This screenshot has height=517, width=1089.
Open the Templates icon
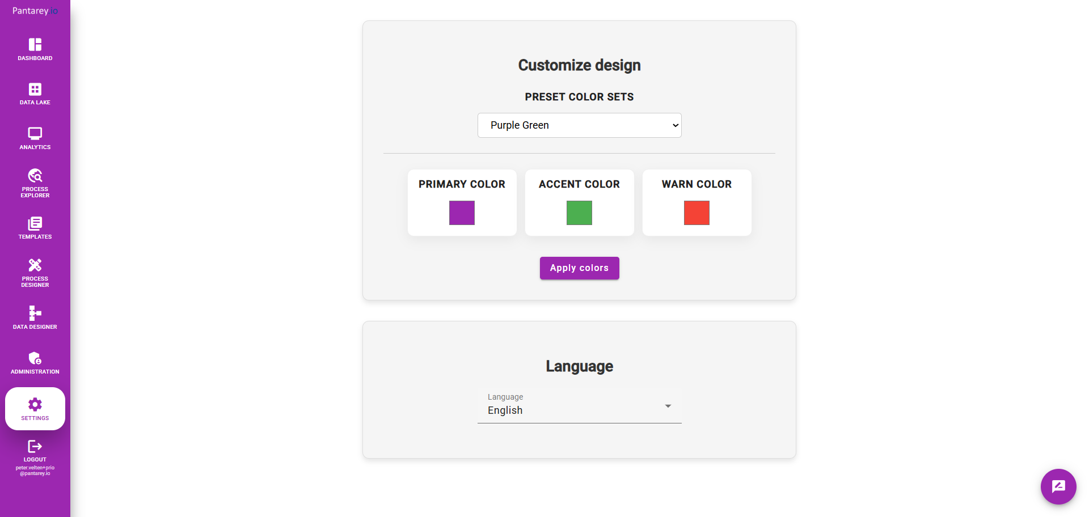point(35,223)
